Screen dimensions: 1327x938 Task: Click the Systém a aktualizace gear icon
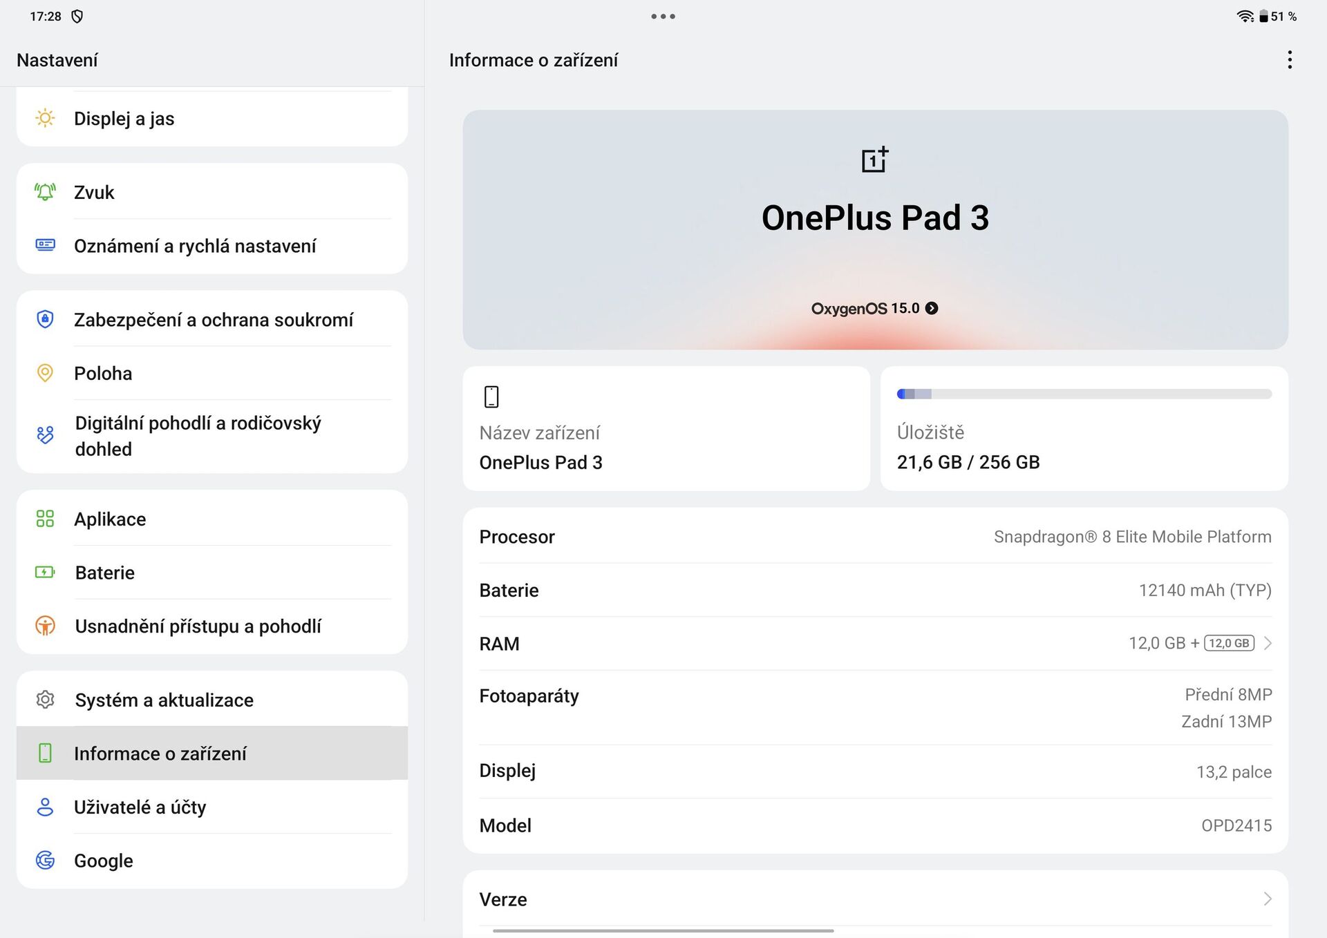(x=45, y=700)
